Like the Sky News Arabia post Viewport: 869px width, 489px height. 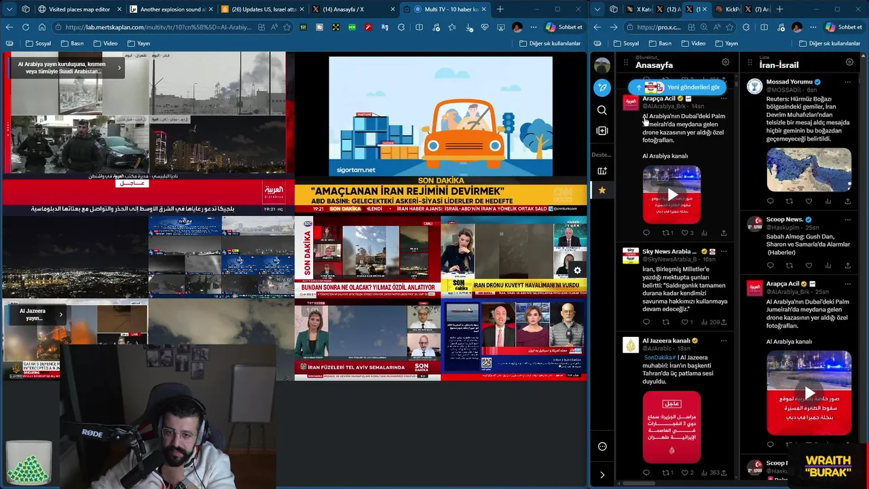tap(684, 322)
